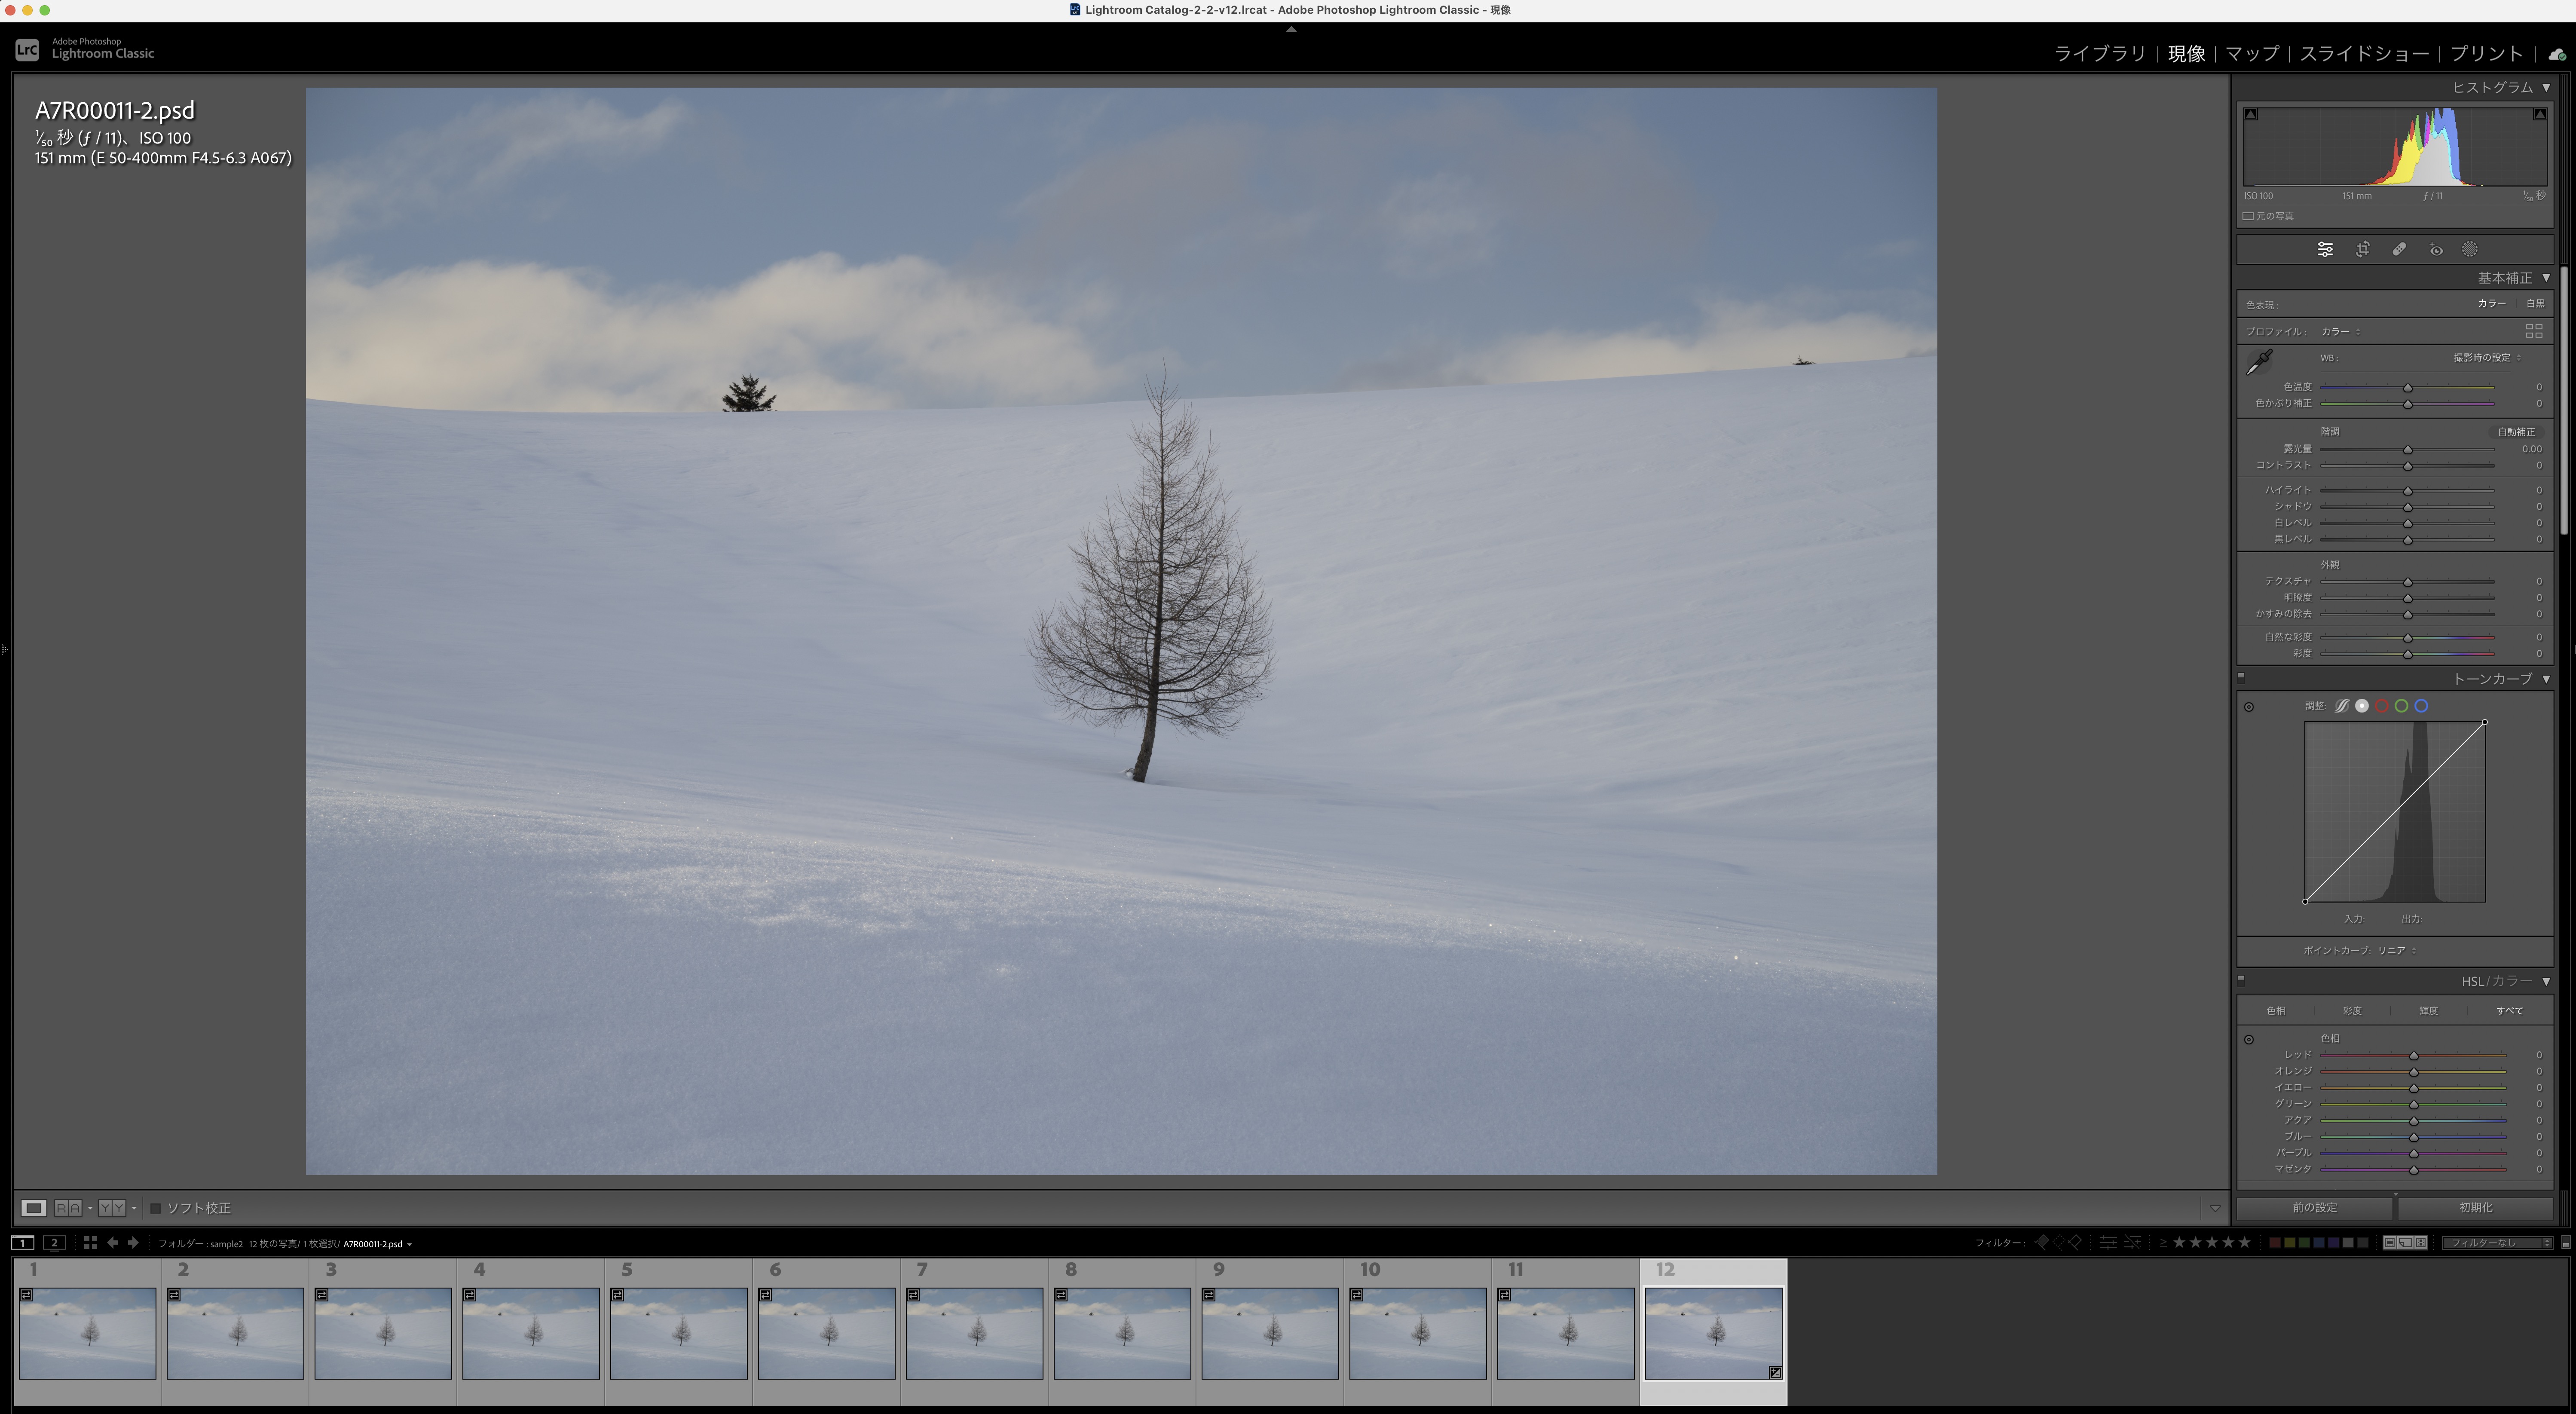Click the 初期化 reset button
Screen dimensions: 2576x1414
(x=2475, y=1208)
